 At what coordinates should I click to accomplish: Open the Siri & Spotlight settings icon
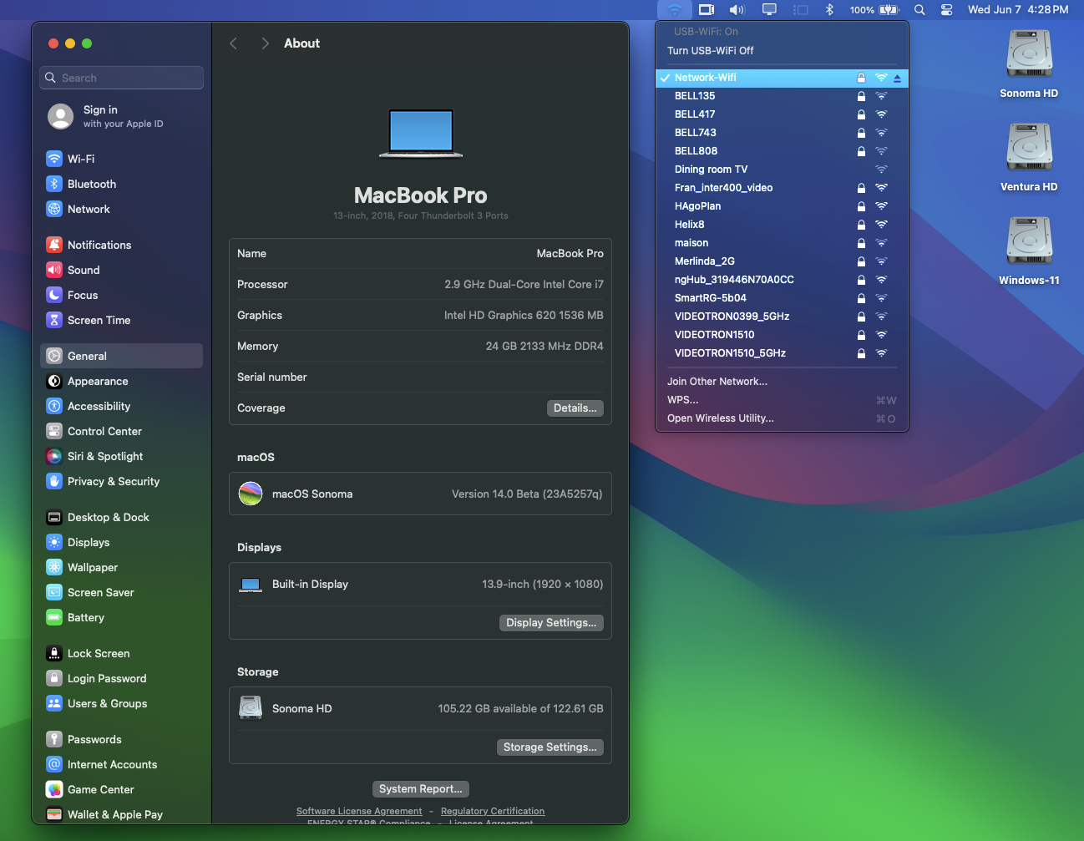pyautogui.click(x=54, y=456)
